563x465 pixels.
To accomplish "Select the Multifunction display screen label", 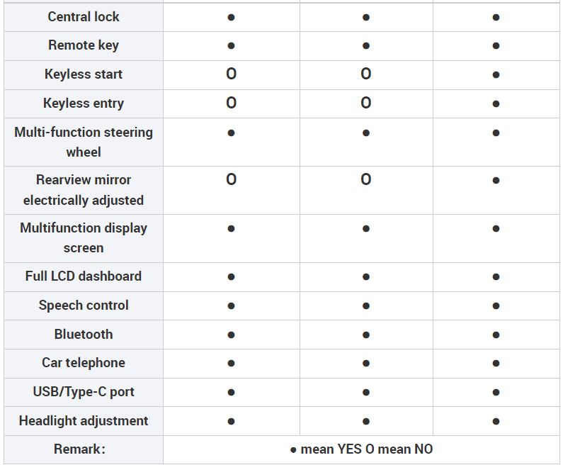I will tap(84, 238).
